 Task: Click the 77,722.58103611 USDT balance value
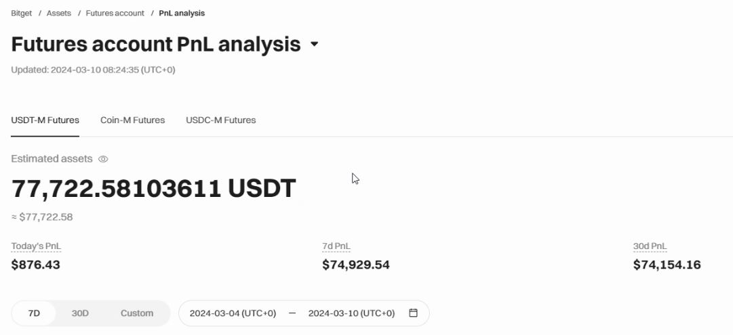click(154, 189)
